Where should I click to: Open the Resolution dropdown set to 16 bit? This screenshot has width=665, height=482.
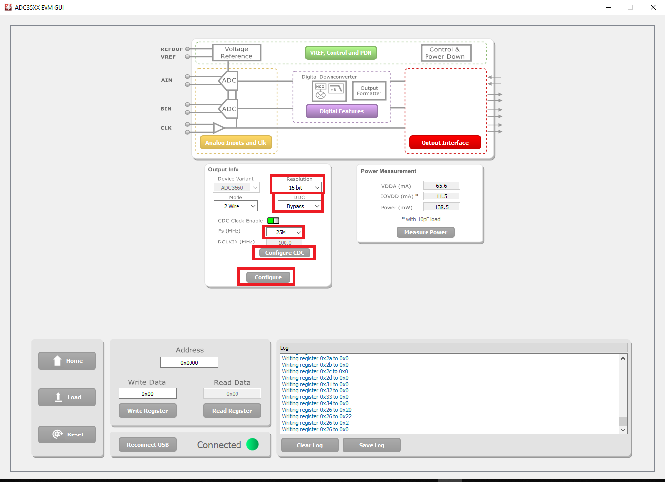(x=299, y=188)
